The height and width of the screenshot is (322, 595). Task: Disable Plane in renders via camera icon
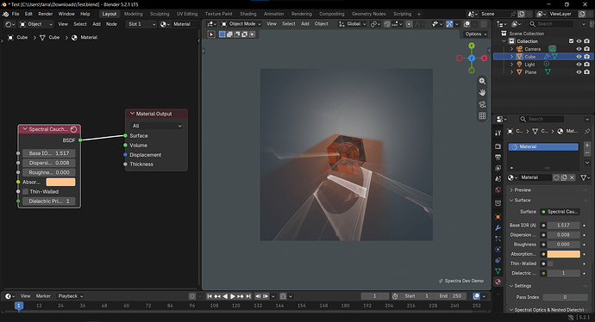587,72
